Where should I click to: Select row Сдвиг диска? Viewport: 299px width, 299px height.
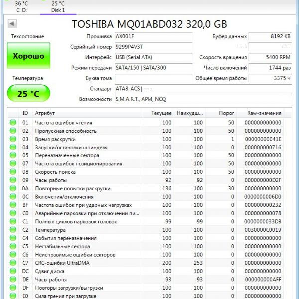coord(146,271)
